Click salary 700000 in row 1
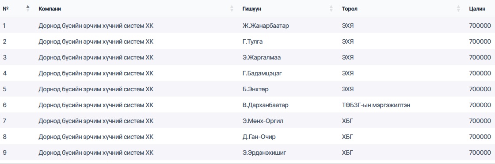 (x=480, y=26)
